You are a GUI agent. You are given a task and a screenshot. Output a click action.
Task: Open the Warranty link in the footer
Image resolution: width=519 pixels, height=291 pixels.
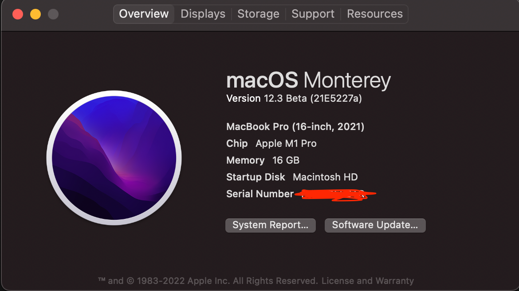(393, 281)
